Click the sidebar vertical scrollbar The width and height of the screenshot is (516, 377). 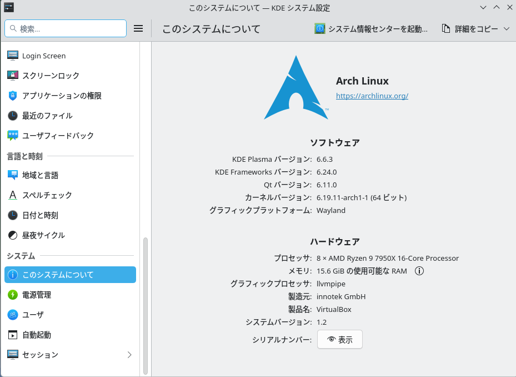coord(146,305)
